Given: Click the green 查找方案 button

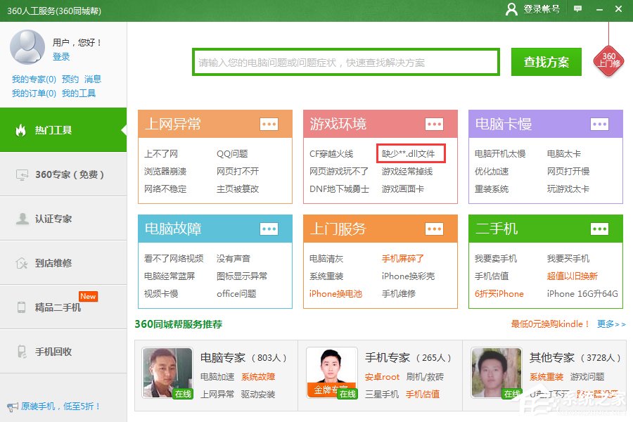Looking at the screenshot, I should [546, 62].
